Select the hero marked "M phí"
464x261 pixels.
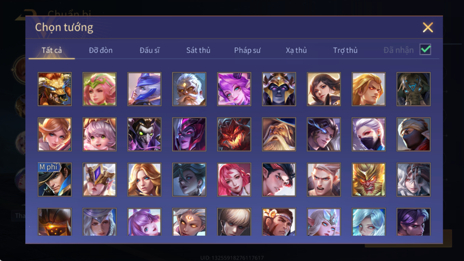pos(55,179)
